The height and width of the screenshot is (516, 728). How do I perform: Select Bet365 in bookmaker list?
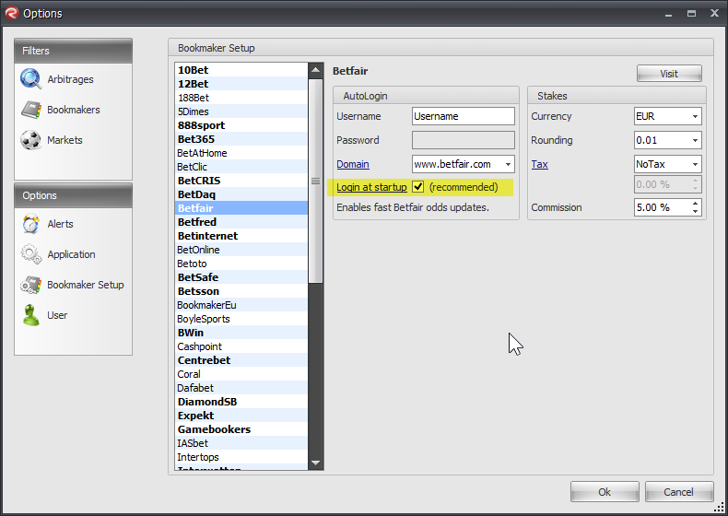pyautogui.click(x=241, y=139)
